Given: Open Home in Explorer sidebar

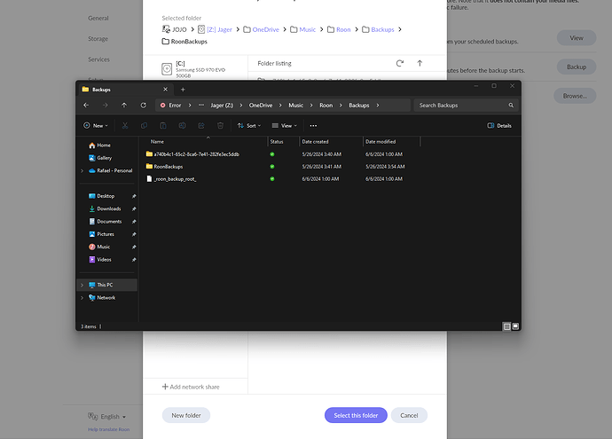Looking at the screenshot, I should pos(99,145).
